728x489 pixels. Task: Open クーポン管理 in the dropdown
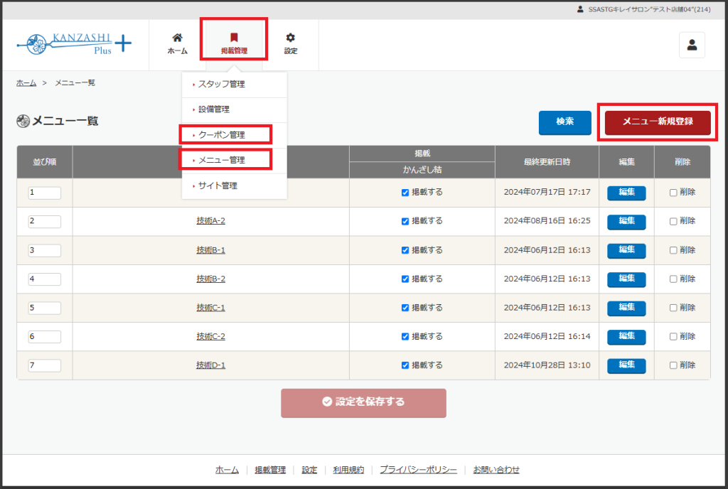(x=221, y=135)
